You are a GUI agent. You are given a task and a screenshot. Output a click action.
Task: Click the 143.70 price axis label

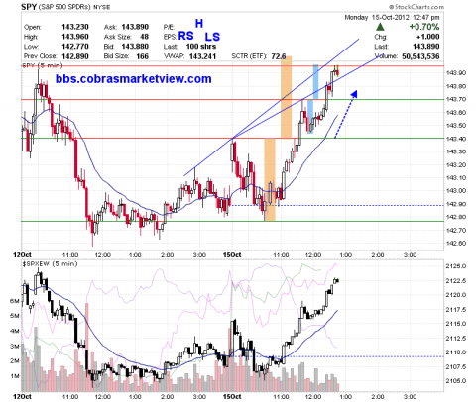point(455,99)
